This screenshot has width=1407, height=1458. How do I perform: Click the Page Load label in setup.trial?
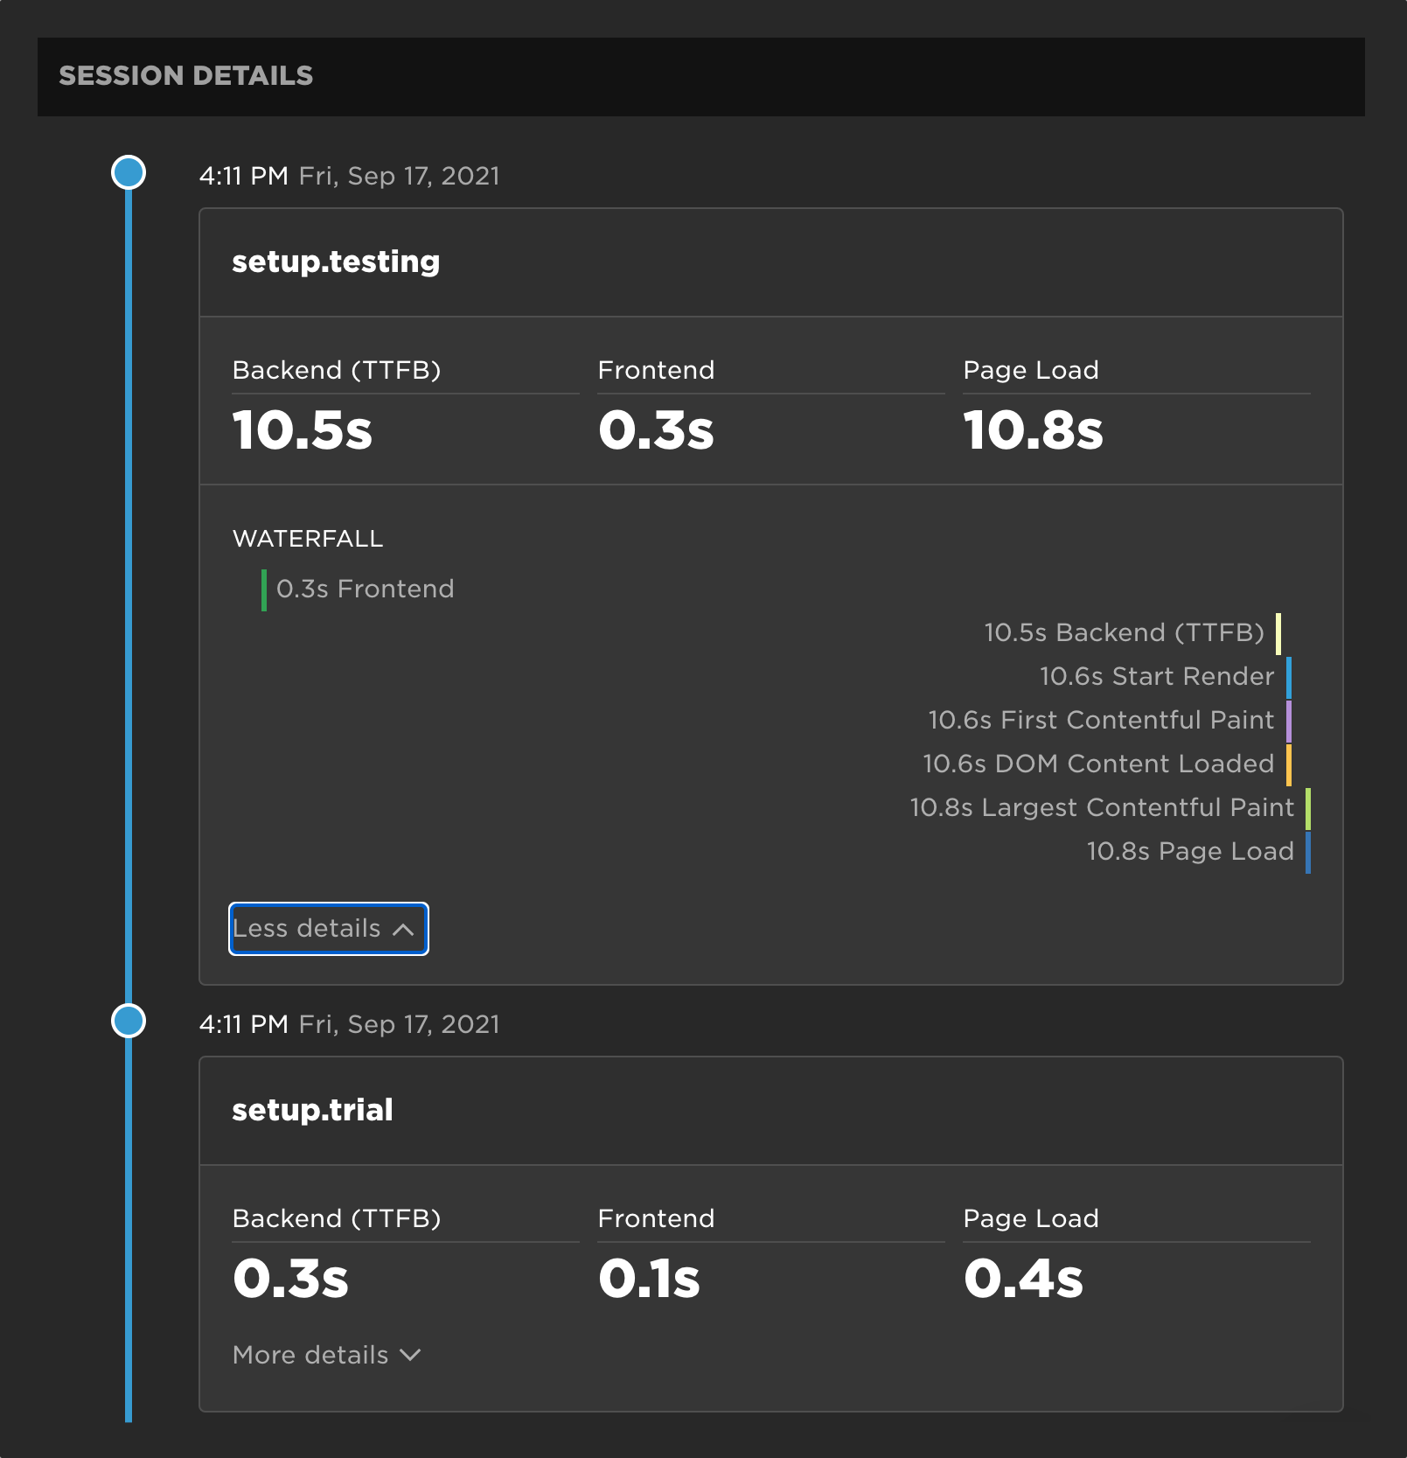click(x=1031, y=1218)
